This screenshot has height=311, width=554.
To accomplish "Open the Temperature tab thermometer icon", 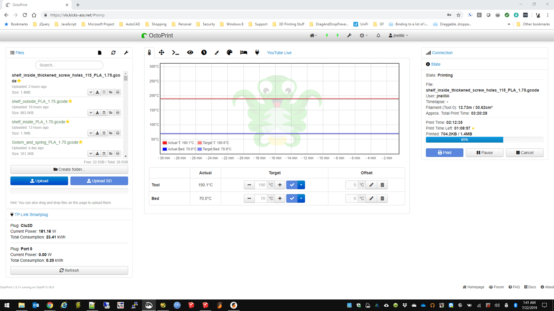I will (x=149, y=53).
